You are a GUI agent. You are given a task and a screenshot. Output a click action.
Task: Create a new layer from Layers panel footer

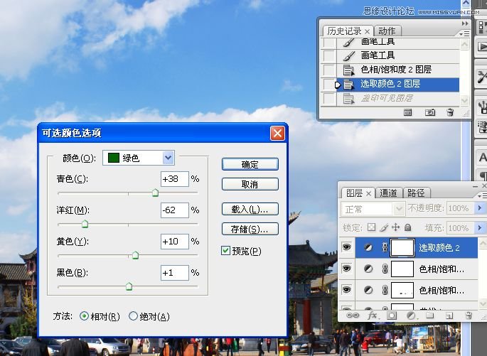point(449,316)
